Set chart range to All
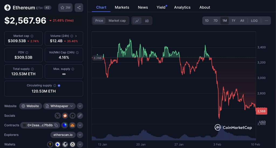276x148 pixels. click(242, 21)
